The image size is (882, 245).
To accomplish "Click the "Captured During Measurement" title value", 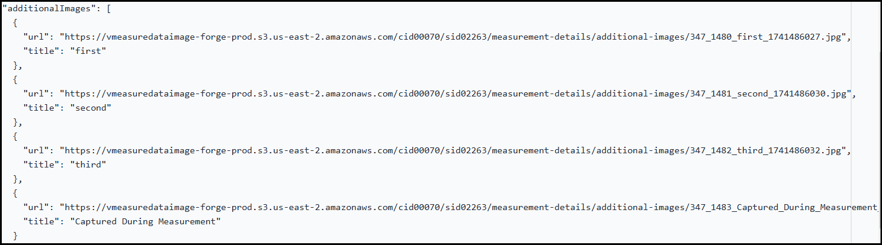I will pyautogui.click(x=145, y=221).
